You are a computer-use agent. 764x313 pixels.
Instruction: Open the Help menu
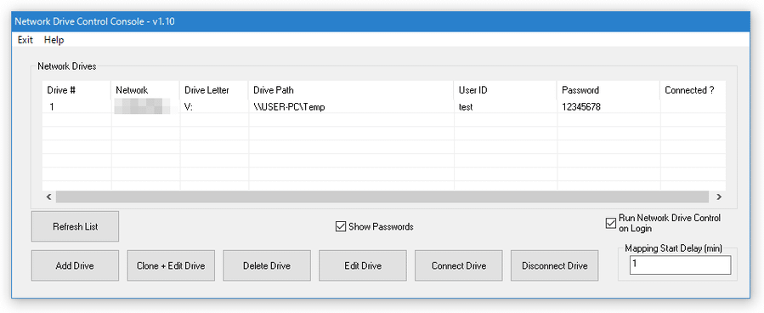point(54,40)
